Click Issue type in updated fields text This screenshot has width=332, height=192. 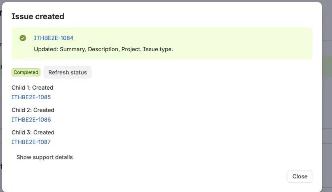coord(157,49)
